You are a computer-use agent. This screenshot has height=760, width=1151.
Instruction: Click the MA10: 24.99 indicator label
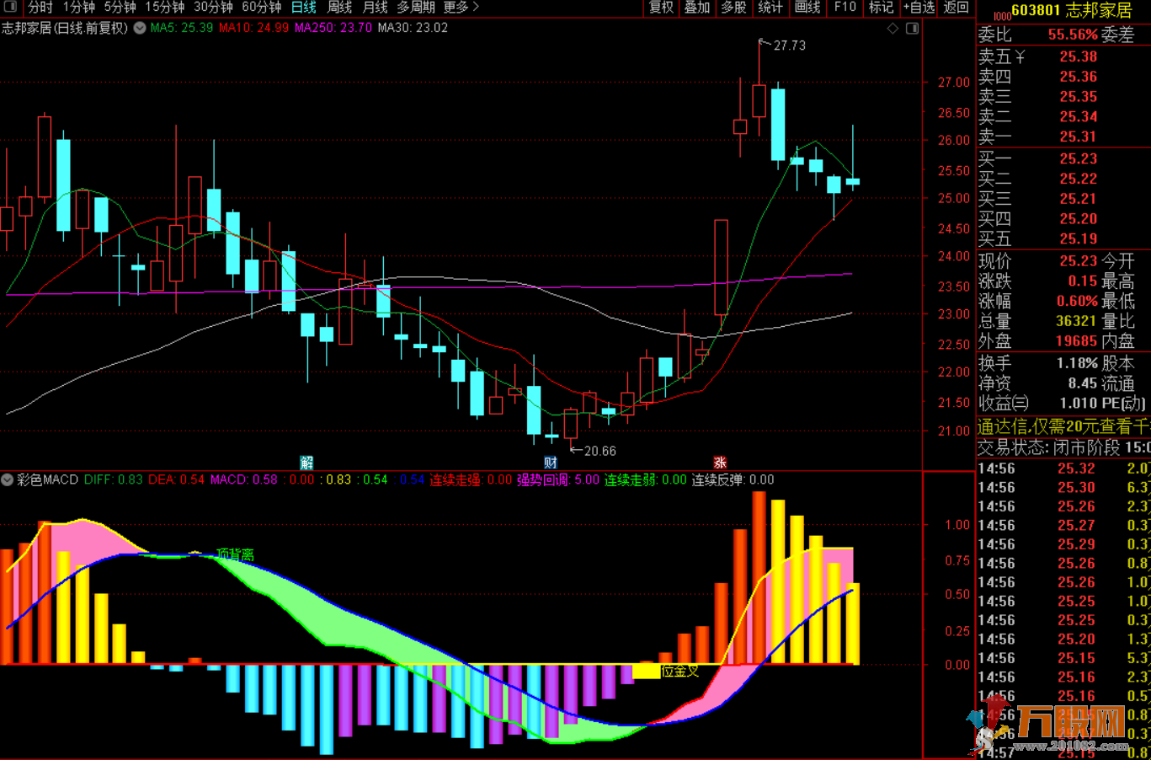[253, 28]
